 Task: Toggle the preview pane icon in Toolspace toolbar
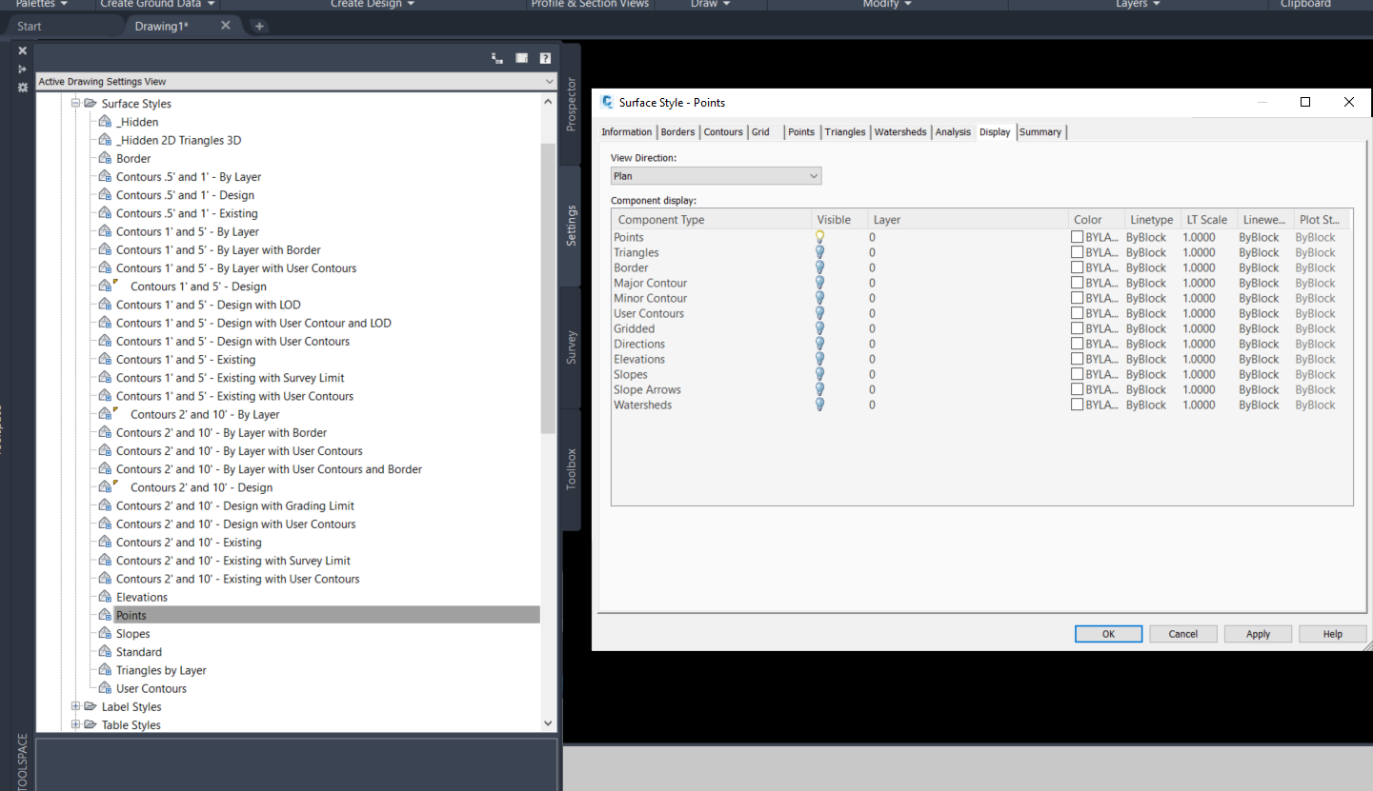pos(521,57)
